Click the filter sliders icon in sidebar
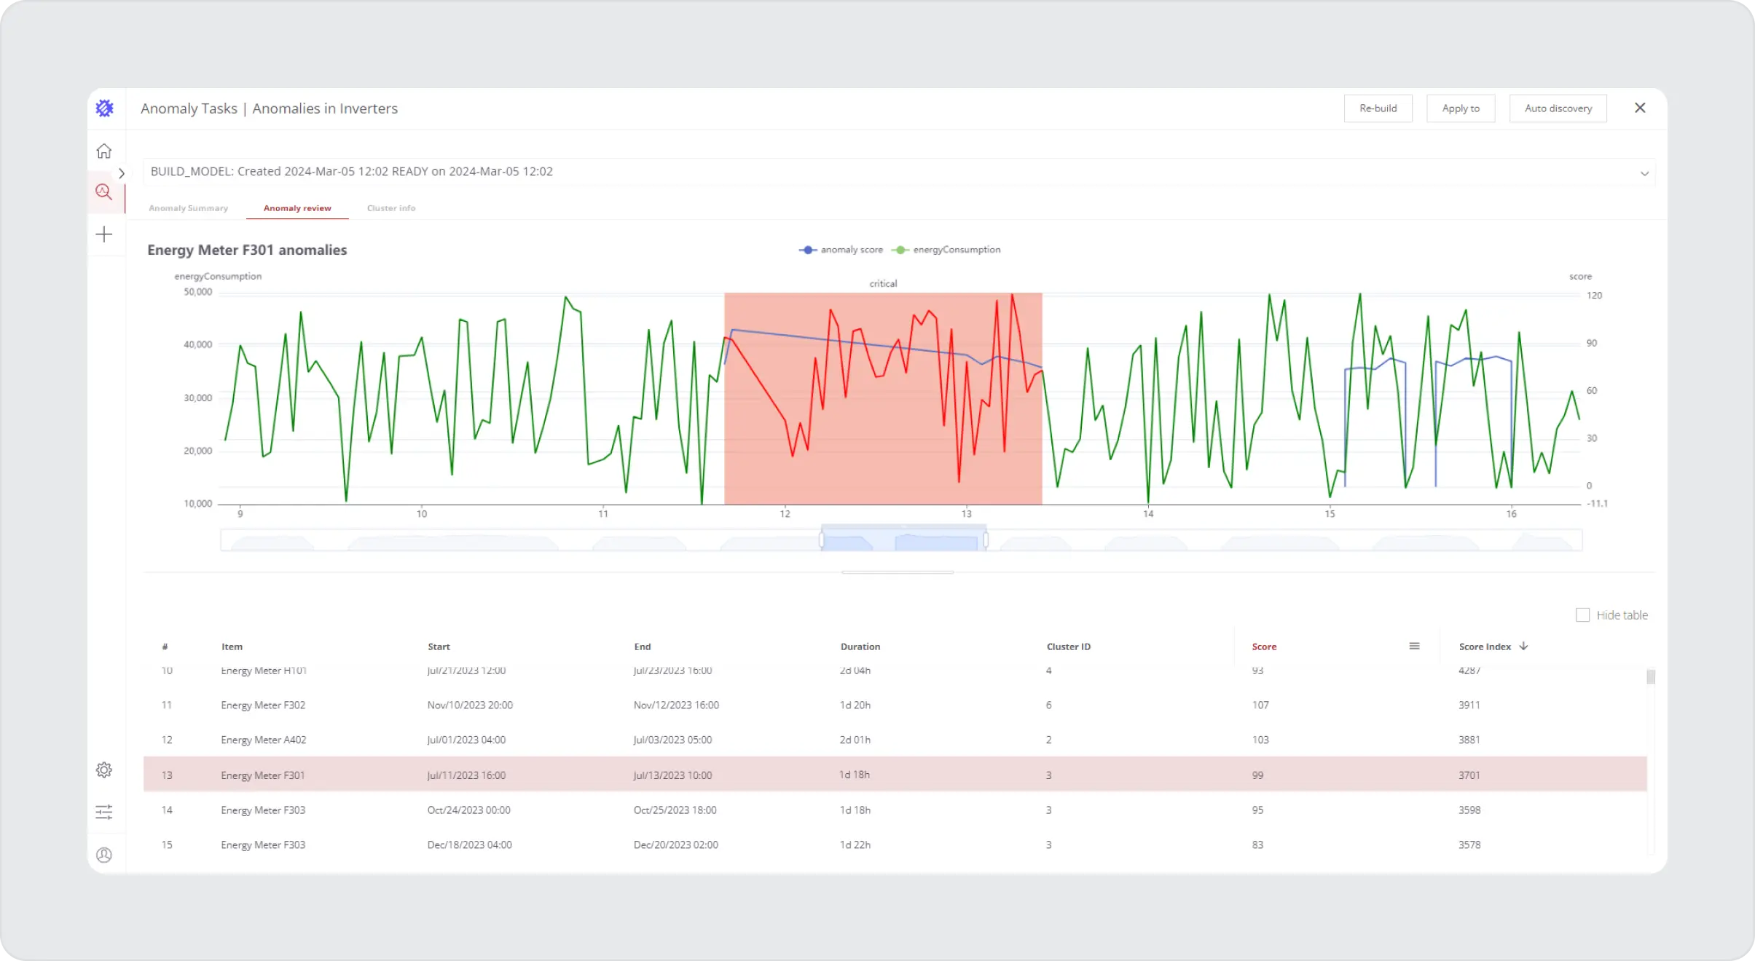Viewport: 1755px width, 961px height. tap(104, 812)
